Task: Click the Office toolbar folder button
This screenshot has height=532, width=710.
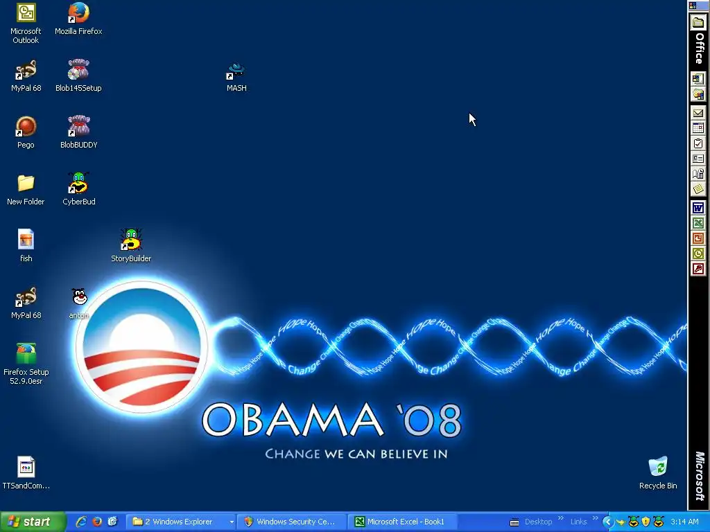Action: 698,23
